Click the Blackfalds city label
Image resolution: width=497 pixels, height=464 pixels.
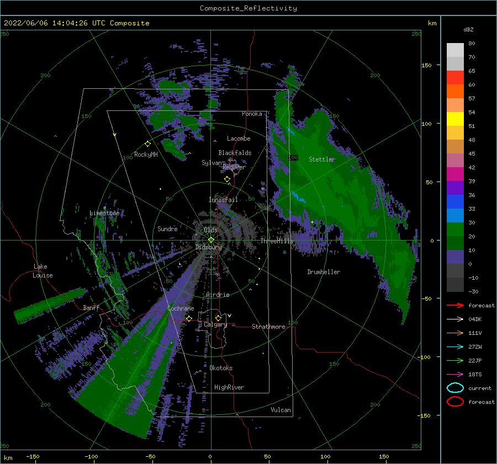coord(235,153)
